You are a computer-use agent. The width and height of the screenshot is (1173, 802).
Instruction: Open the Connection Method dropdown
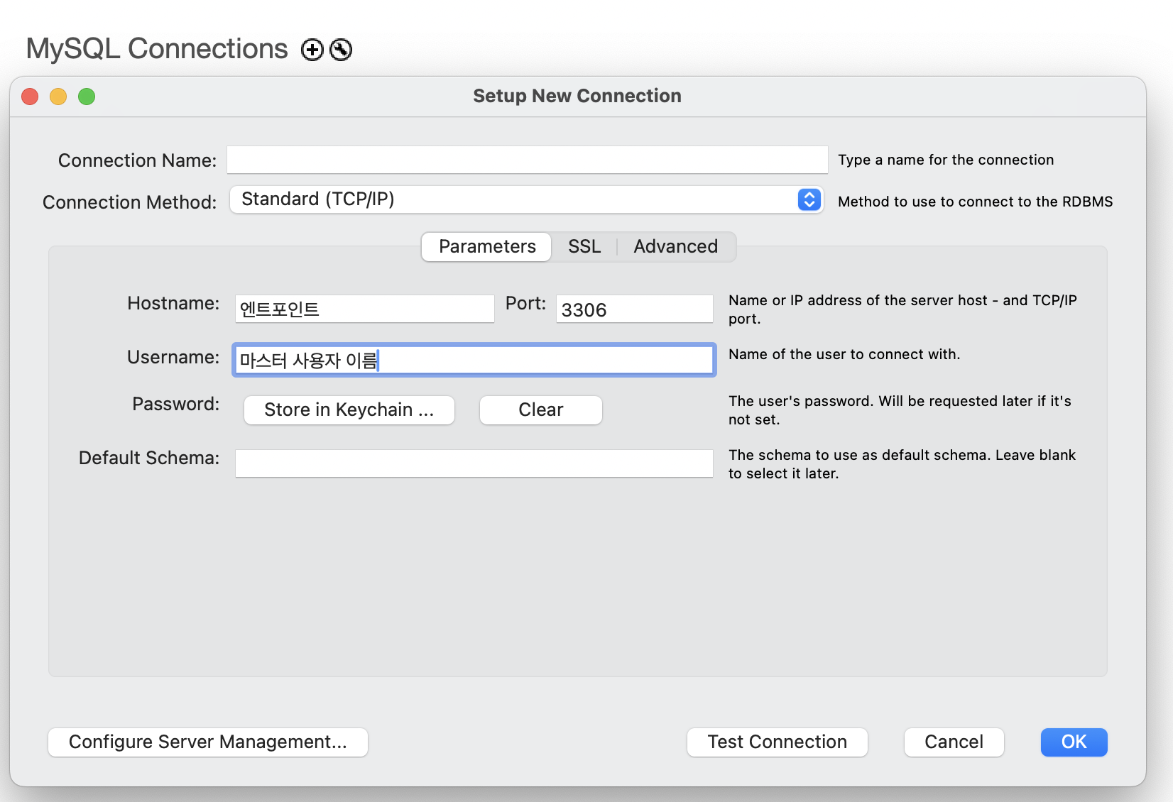tap(526, 199)
